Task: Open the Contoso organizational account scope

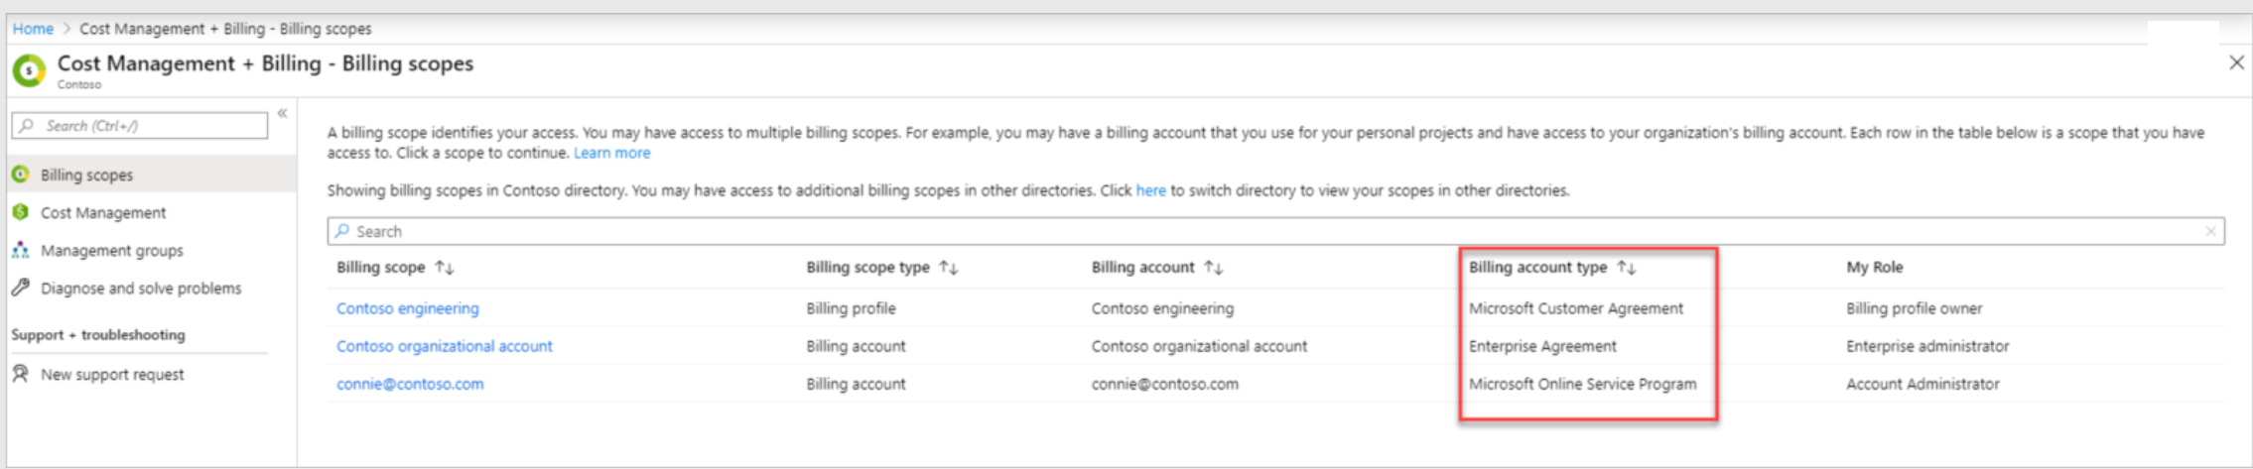Action: 444,346
